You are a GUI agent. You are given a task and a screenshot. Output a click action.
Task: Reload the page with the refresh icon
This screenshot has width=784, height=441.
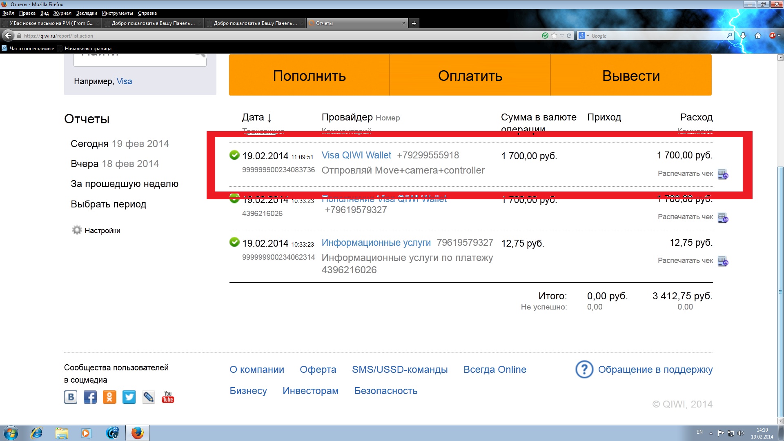click(x=569, y=36)
